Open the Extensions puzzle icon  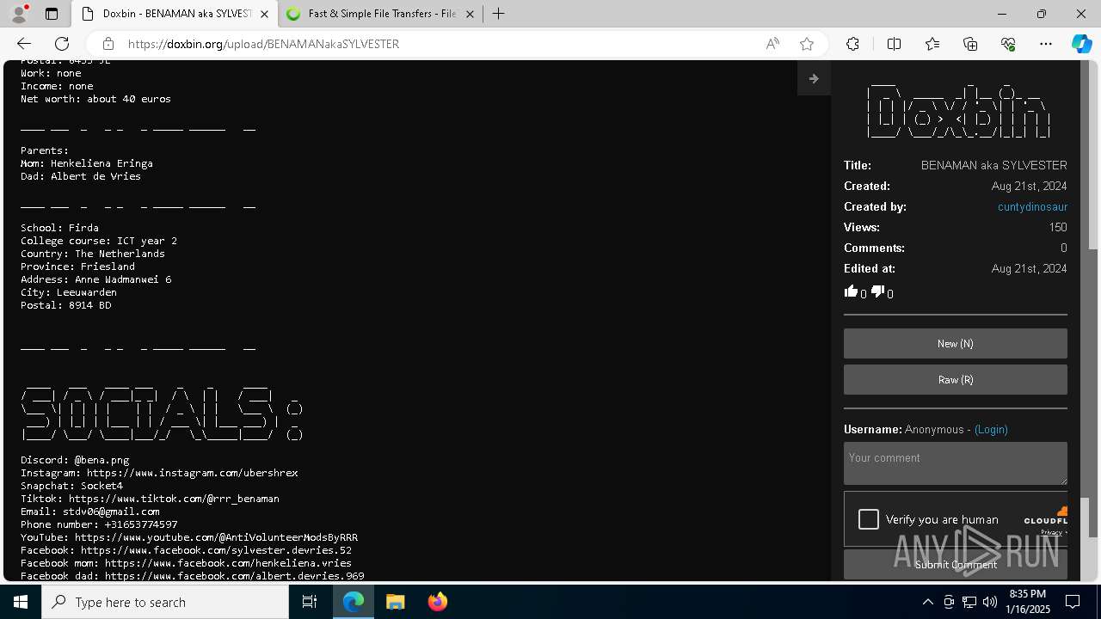[852, 44]
